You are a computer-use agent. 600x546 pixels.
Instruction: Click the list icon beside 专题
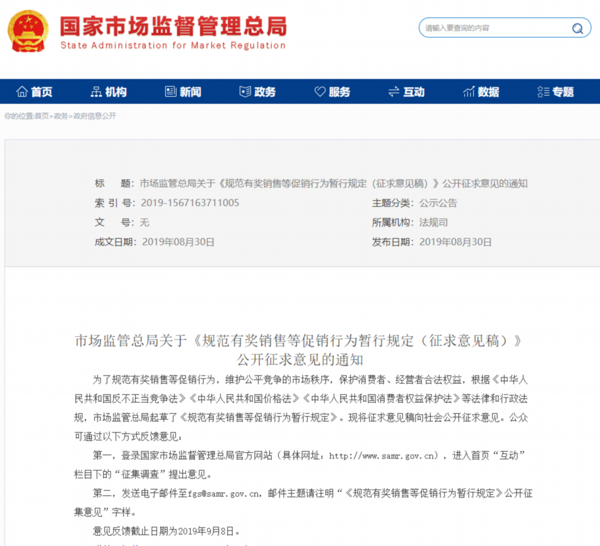click(543, 91)
